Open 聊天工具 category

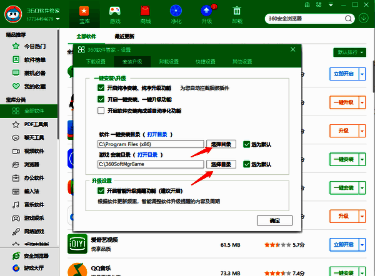(29, 137)
